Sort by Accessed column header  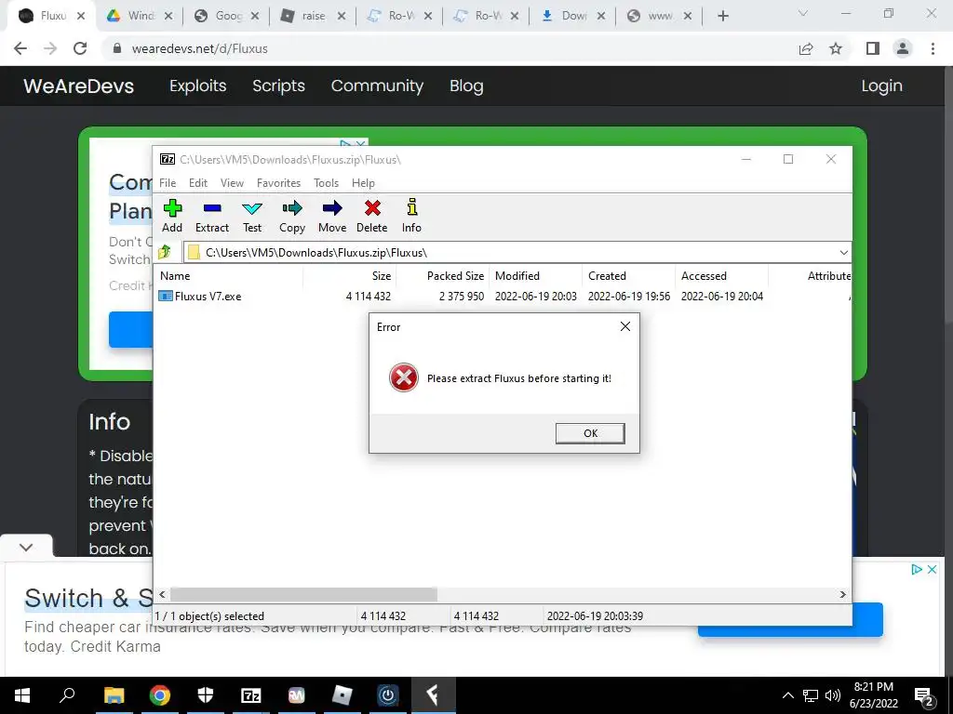[722, 275]
